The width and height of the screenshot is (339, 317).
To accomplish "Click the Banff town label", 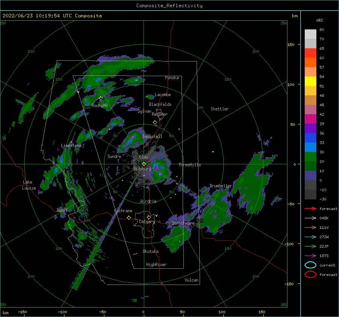I will tap(62, 210).
